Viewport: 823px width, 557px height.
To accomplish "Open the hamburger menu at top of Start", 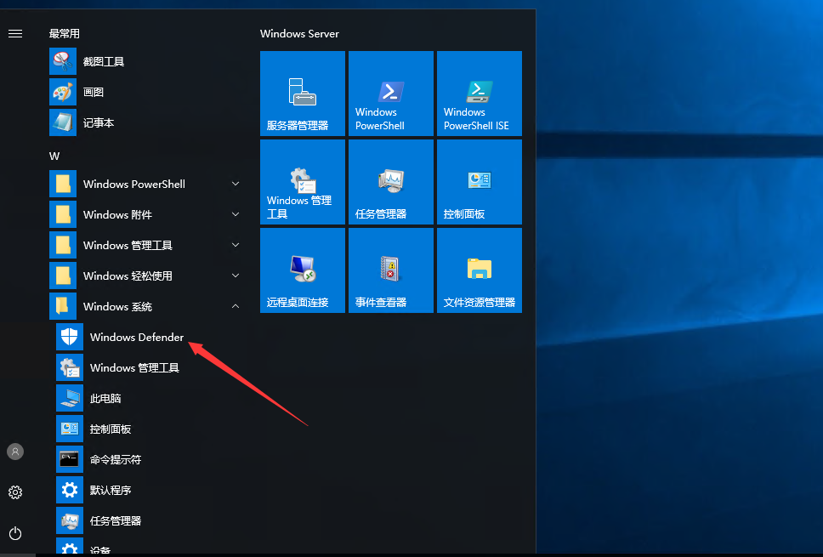I will click(x=15, y=34).
